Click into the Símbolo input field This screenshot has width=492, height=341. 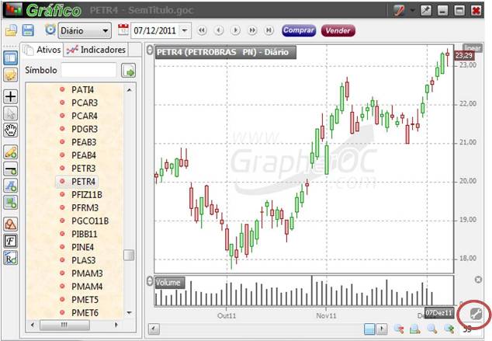[x=88, y=70]
